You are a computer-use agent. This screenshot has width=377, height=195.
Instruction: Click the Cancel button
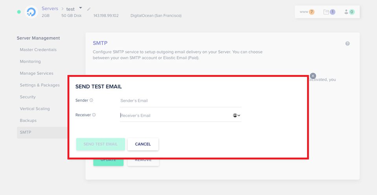tap(143, 144)
